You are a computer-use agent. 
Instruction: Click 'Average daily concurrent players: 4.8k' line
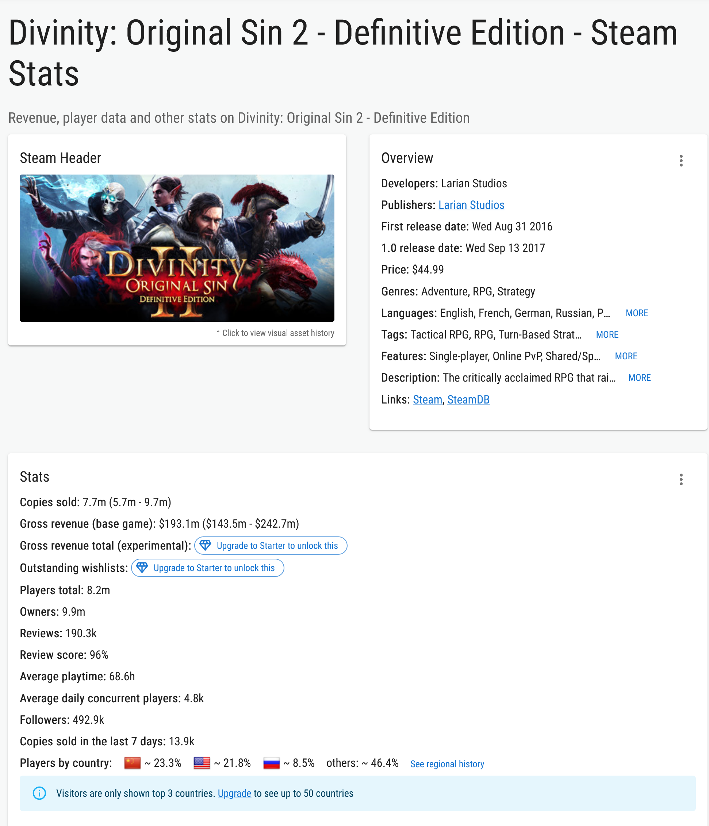pyautogui.click(x=112, y=698)
